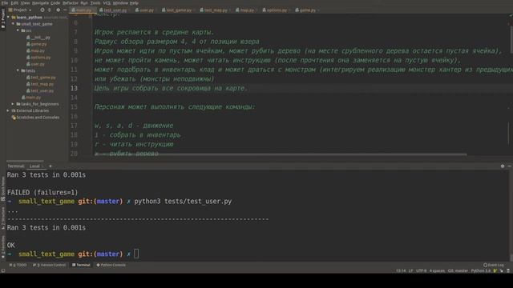Open the View menu
Screen dimensions: 513x288
click(x=25, y=3)
